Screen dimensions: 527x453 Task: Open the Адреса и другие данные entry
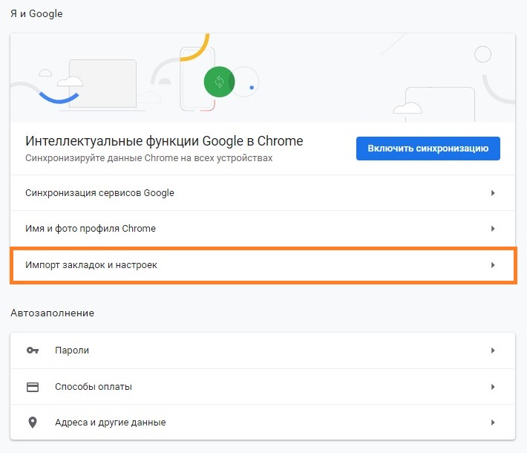pos(110,423)
